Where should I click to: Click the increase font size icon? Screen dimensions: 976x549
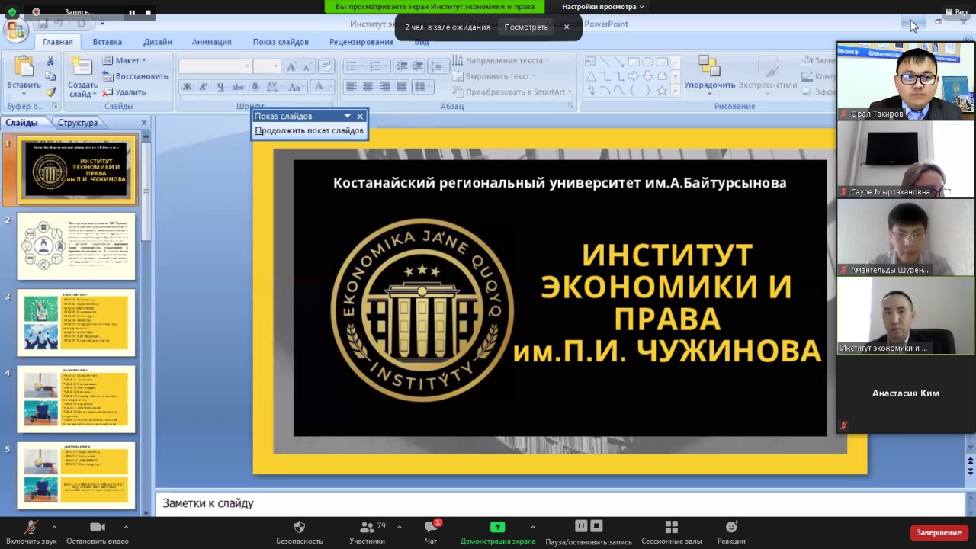[x=291, y=66]
